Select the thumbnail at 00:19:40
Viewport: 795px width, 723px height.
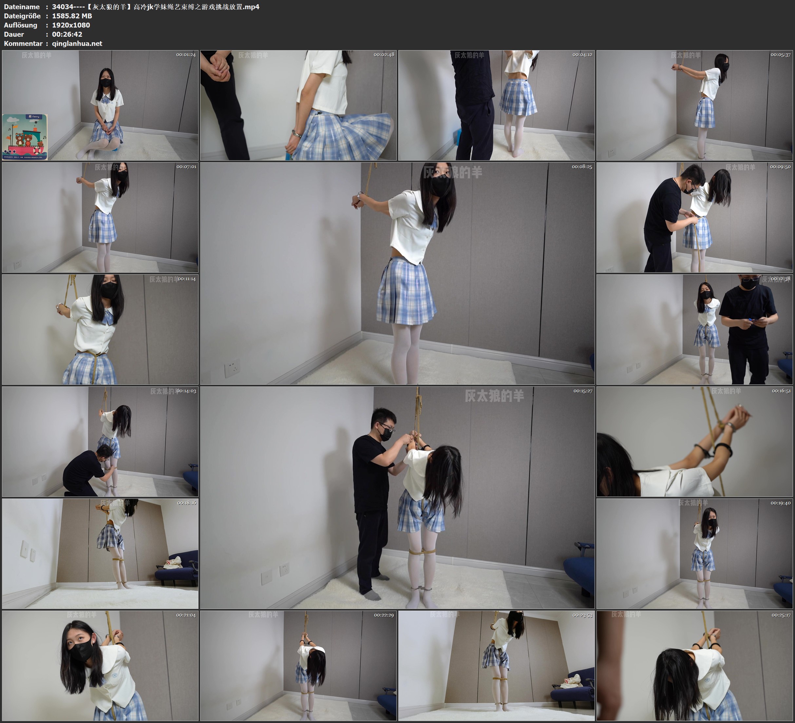[x=694, y=553]
